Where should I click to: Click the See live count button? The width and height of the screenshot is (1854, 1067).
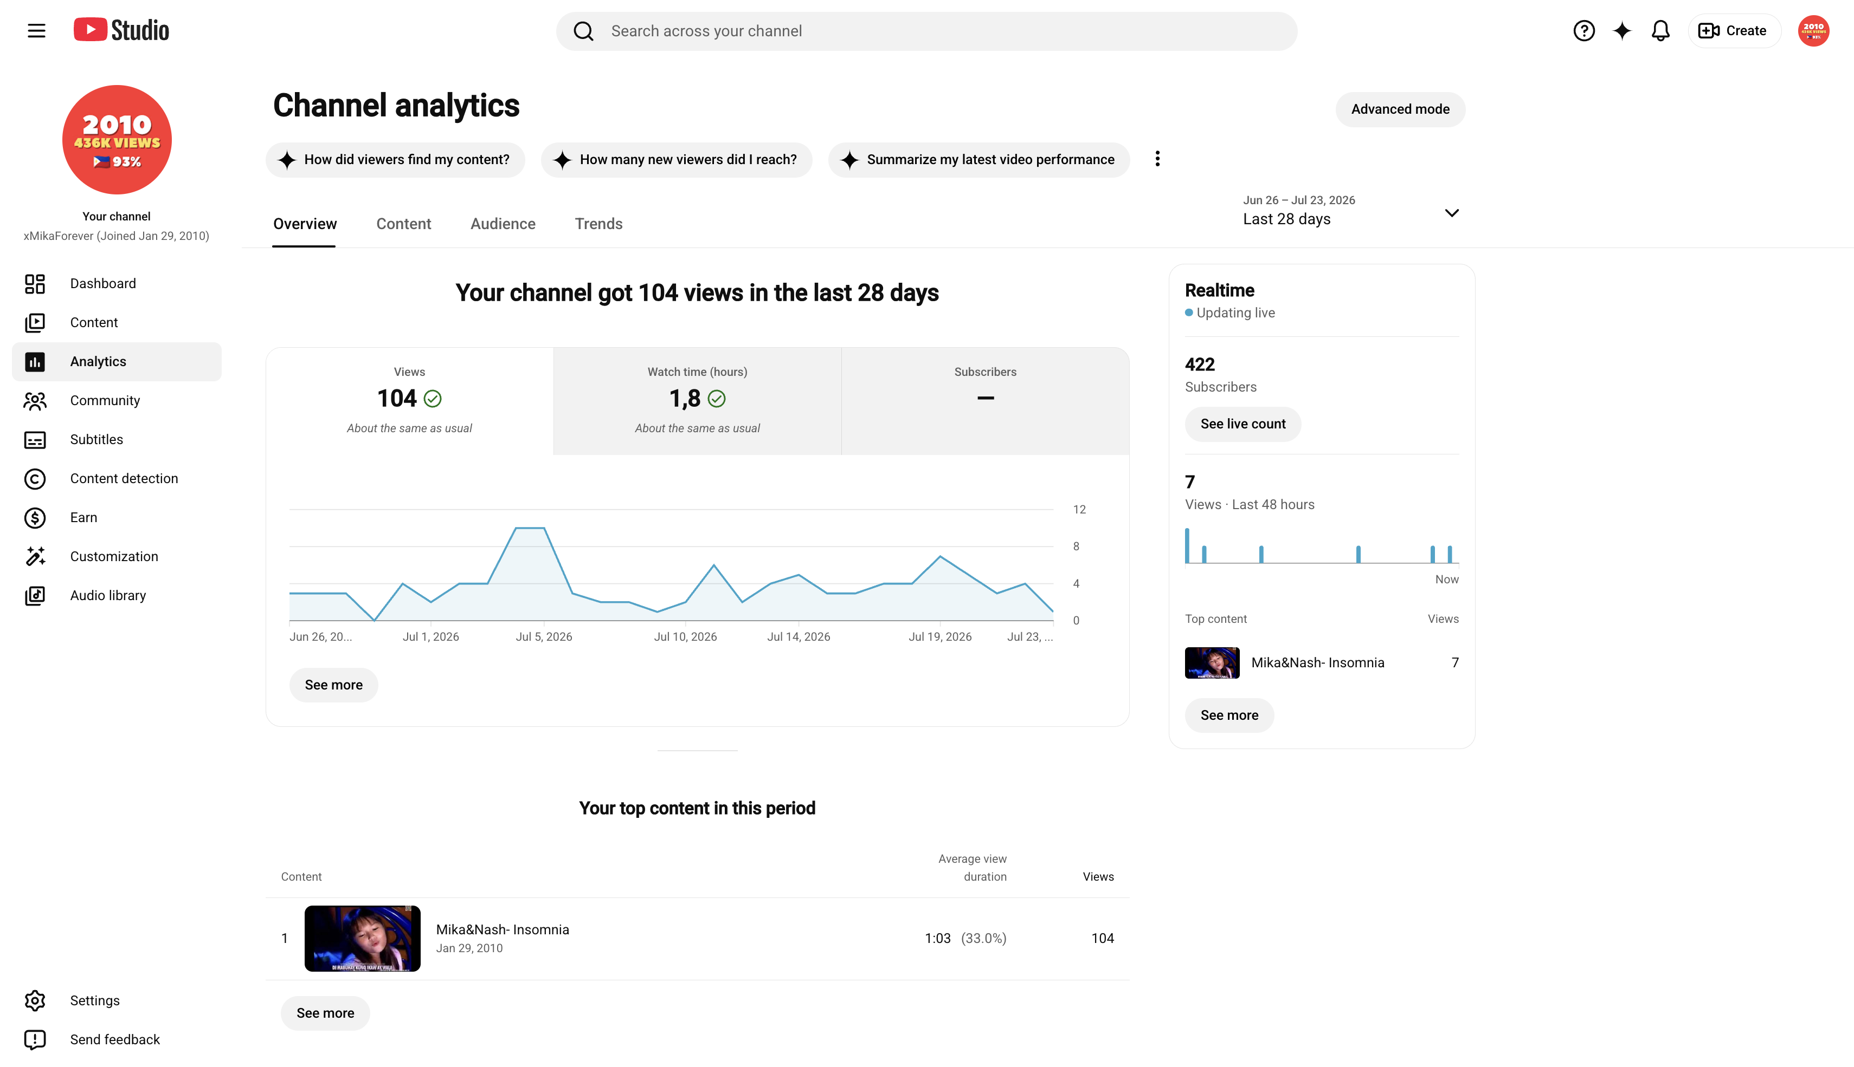[1243, 424]
